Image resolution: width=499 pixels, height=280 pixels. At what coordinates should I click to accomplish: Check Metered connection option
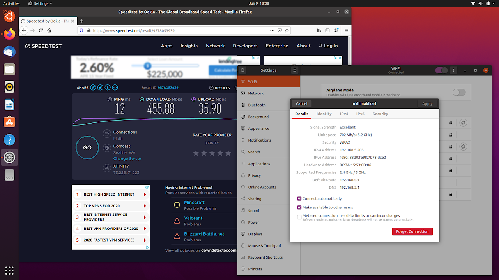tap(299, 217)
